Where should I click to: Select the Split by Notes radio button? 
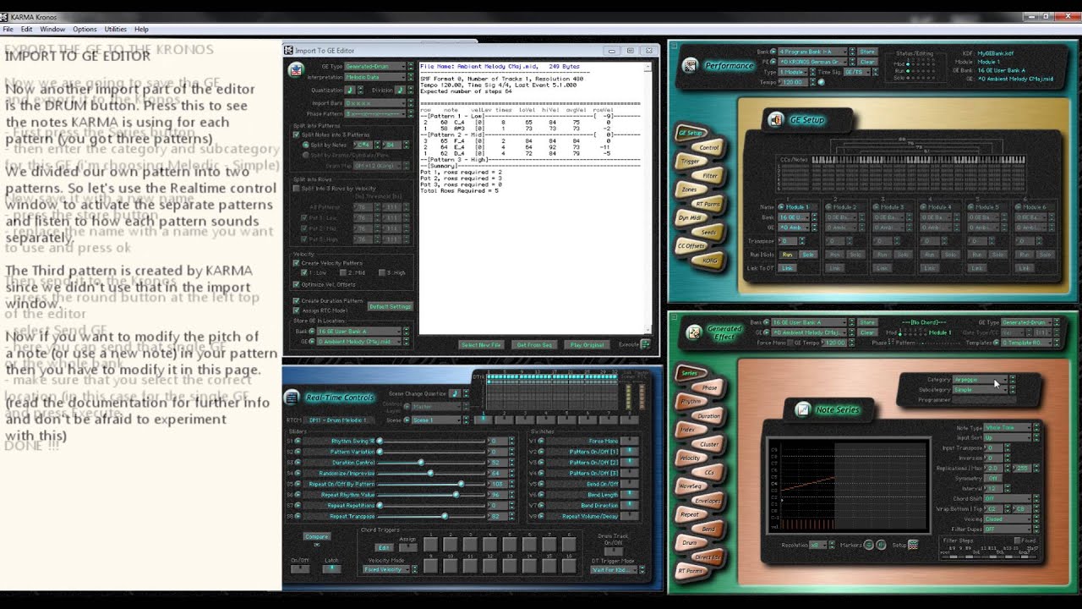[x=305, y=145]
